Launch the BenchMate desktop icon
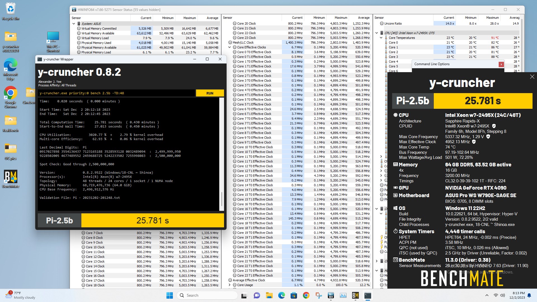Viewport: 537px width, 302px height. pyautogui.click(x=11, y=179)
